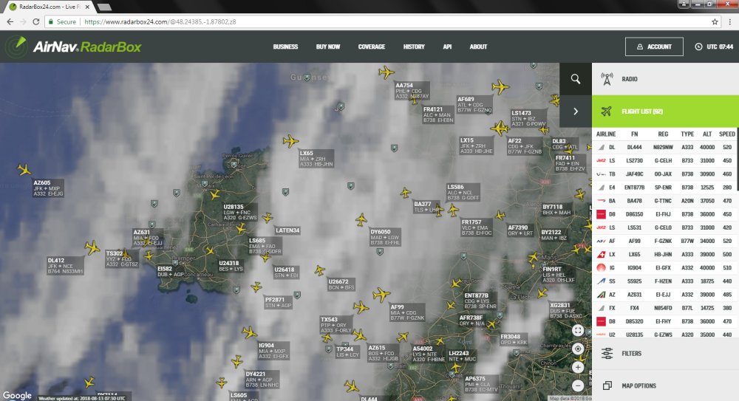739x401 pixels.
Task: Open the COVERAGE menu item
Action: point(372,47)
